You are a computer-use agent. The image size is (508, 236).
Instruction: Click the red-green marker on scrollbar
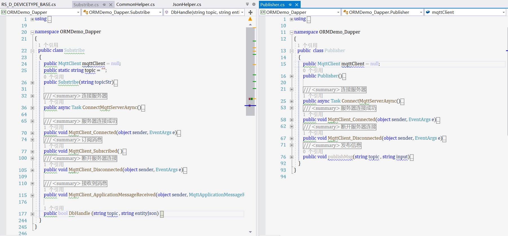click(250, 99)
